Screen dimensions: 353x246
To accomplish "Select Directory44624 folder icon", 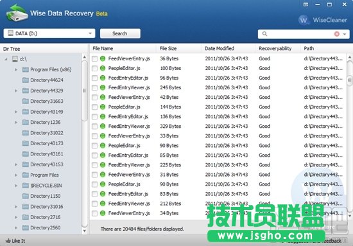I will 26,80.
